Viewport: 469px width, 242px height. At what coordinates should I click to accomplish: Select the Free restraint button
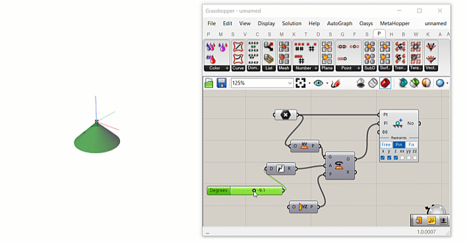click(386, 145)
